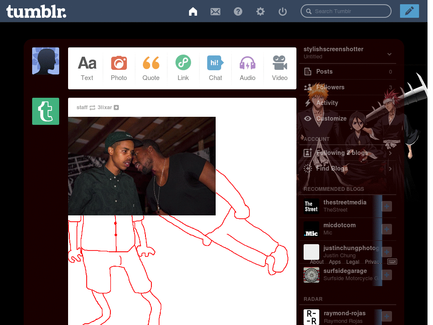The width and height of the screenshot is (433, 325).
Task: Open the Activity sidebar item
Action: (327, 103)
